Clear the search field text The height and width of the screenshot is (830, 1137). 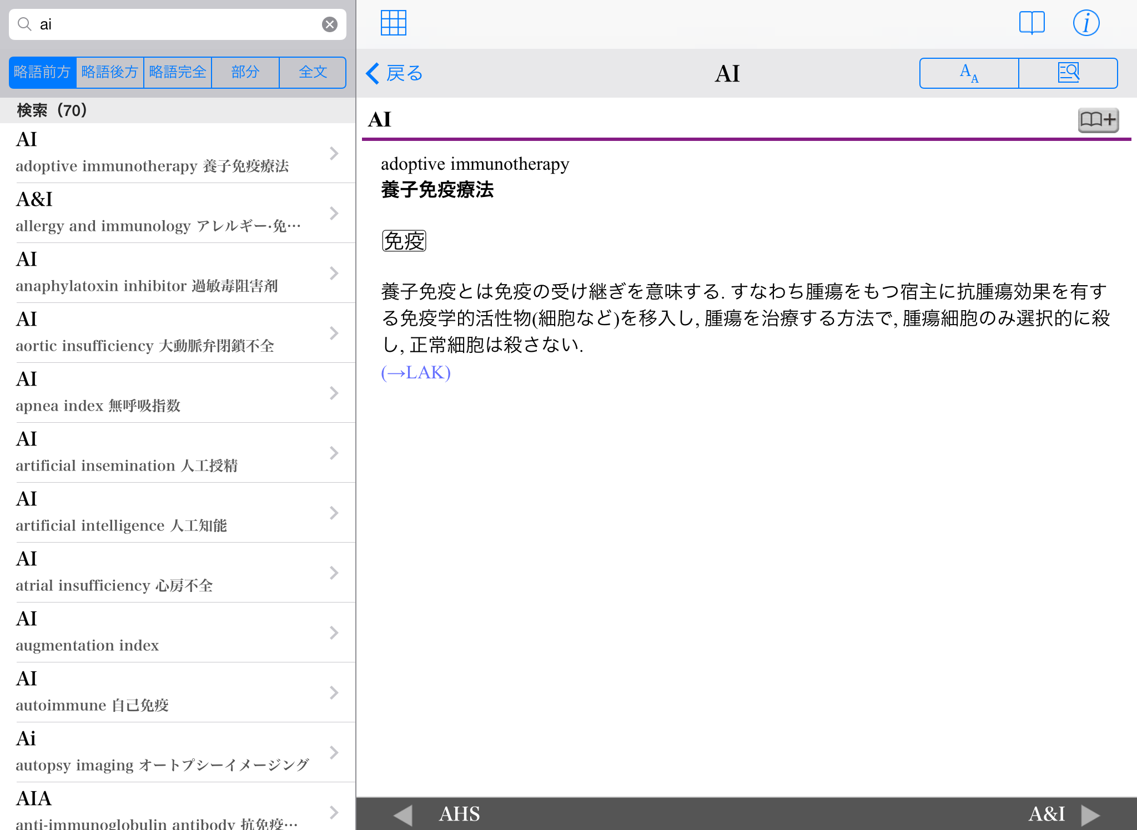coord(329,24)
